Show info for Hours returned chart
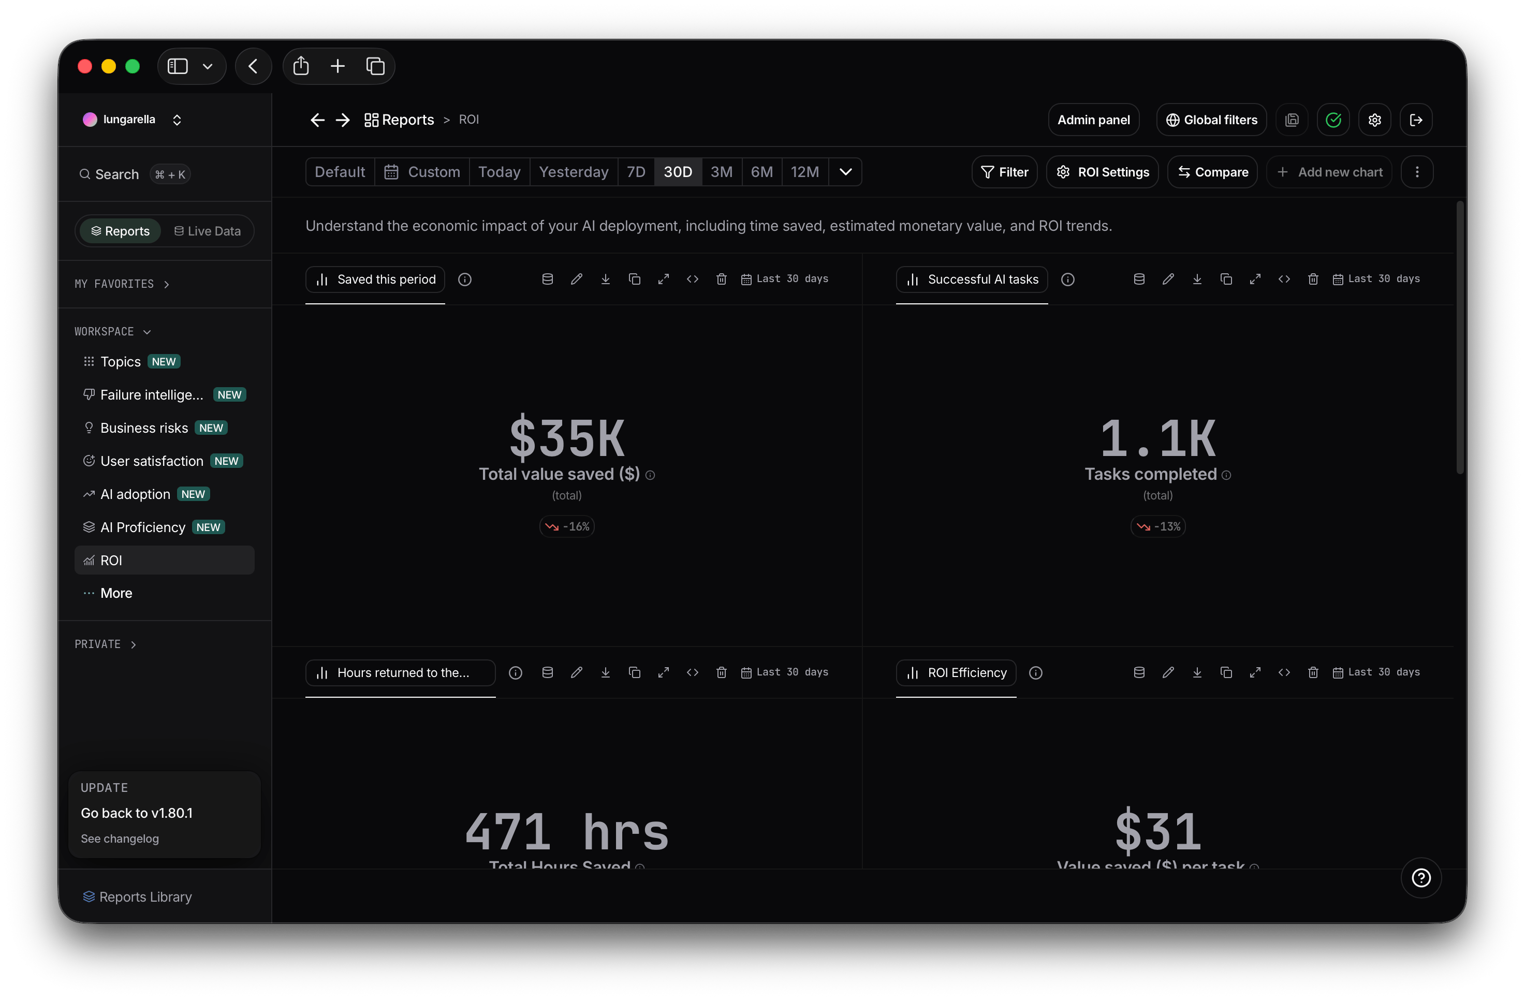This screenshot has width=1525, height=1000. click(516, 673)
